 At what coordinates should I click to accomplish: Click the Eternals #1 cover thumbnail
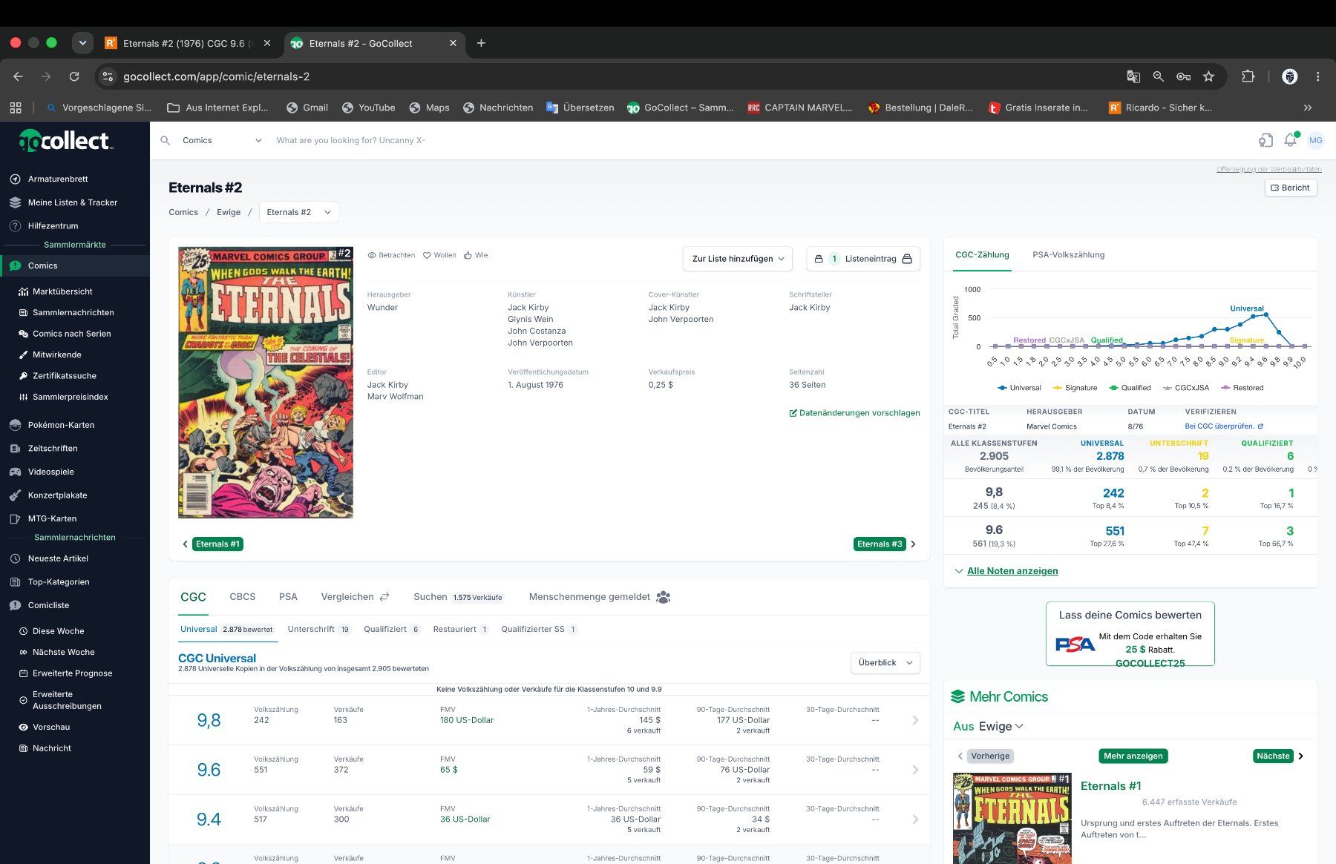click(1012, 818)
